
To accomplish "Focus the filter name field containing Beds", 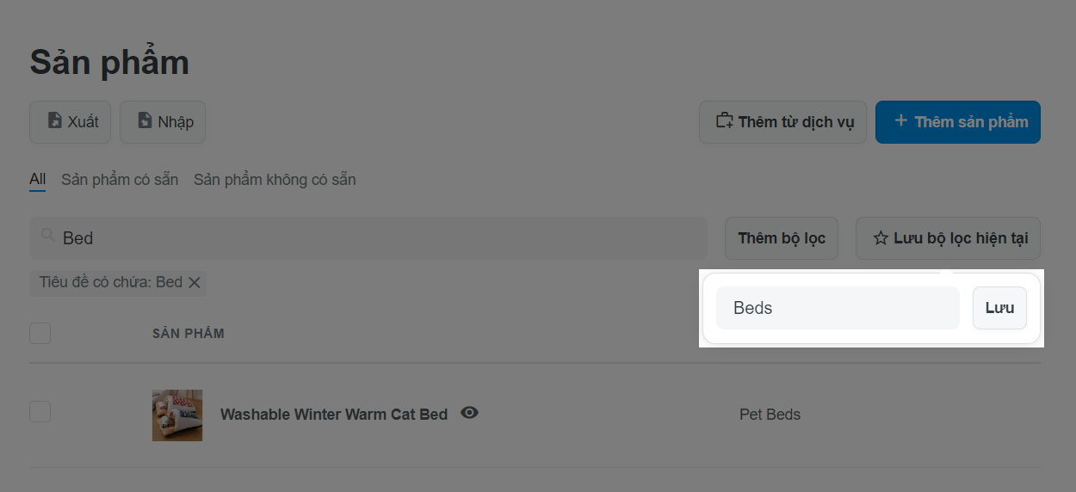I will pyautogui.click(x=838, y=308).
